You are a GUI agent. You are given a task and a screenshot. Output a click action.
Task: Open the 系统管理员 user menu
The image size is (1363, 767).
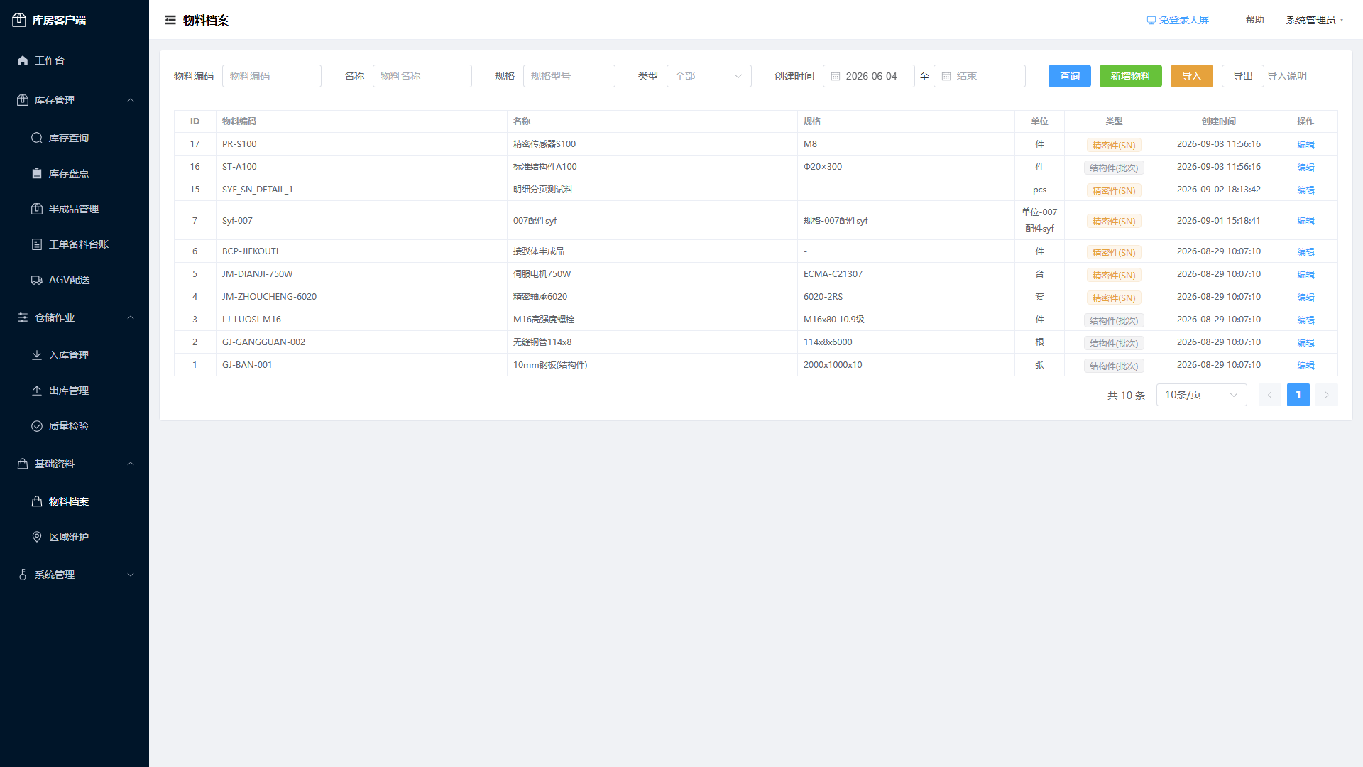pyautogui.click(x=1314, y=20)
